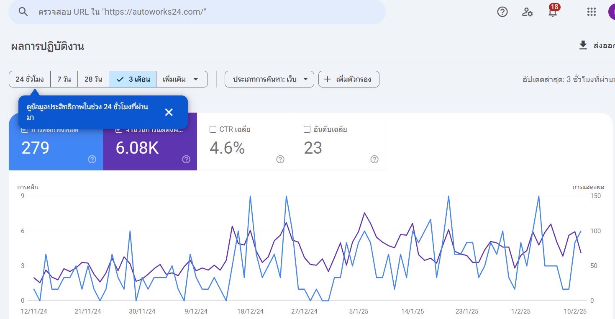
Task: Open the Google apps grid icon
Action: coord(591,12)
